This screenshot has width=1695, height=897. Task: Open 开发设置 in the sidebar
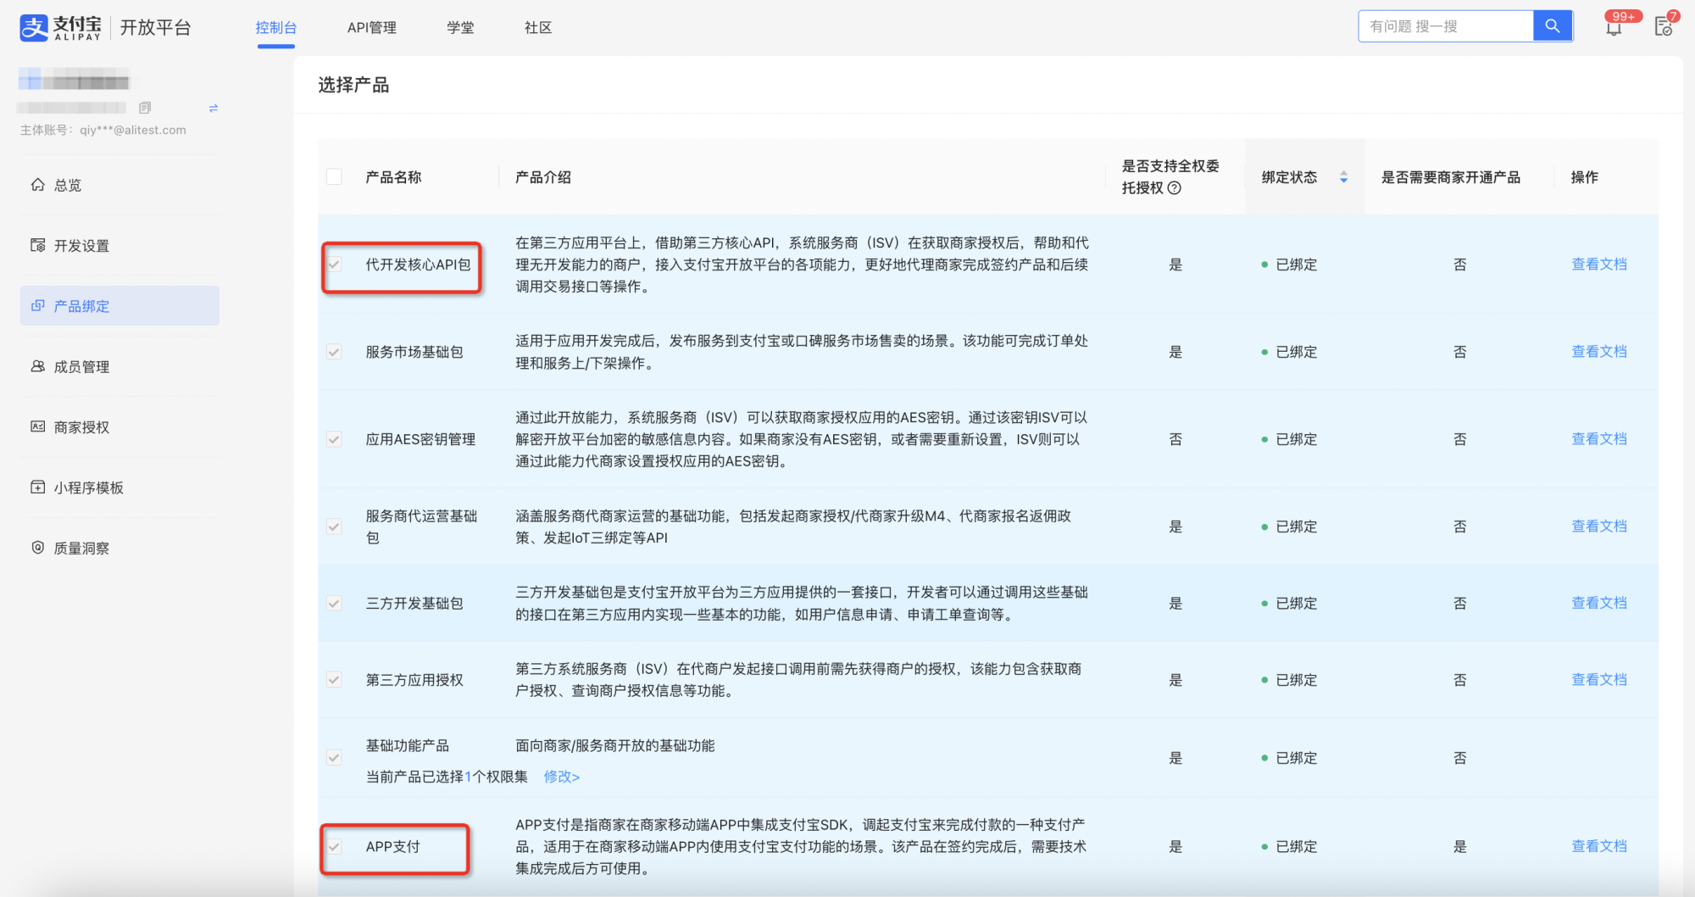(x=119, y=246)
